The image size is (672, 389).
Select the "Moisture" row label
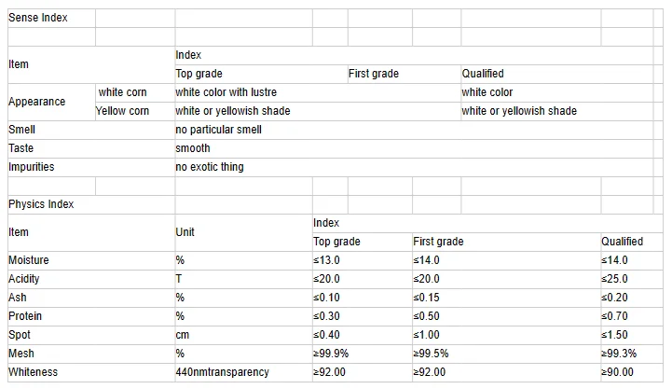29,260
